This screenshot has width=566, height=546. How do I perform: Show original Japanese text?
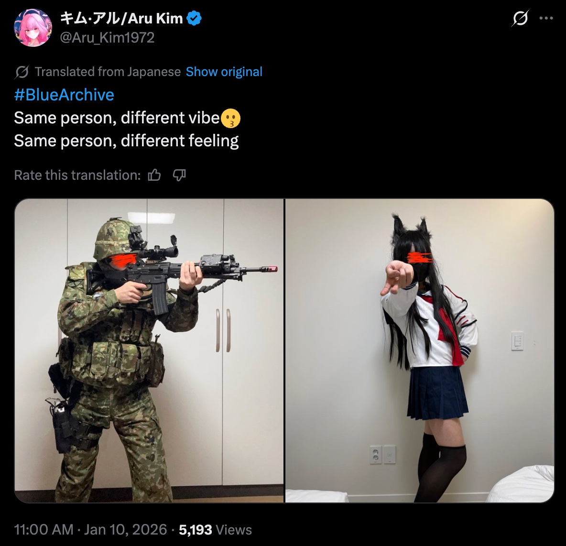pyautogui.click(x=224, y=72)
